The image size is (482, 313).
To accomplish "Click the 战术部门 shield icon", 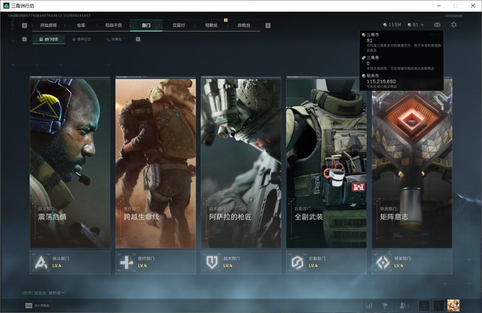I will [x=212, y=262].
